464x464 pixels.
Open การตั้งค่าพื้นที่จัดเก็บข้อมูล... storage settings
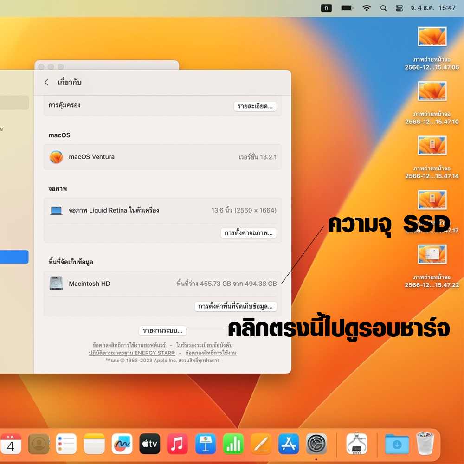(235, 306)
